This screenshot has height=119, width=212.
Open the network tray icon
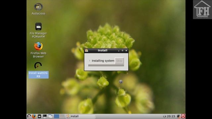[x=178, y=116]
